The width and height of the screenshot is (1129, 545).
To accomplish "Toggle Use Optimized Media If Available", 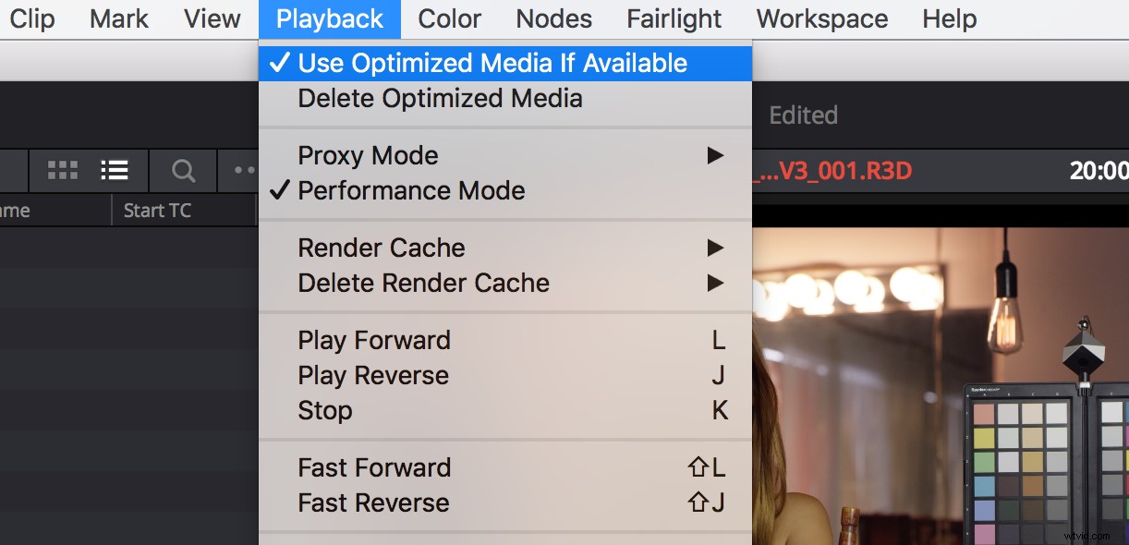I will (492, 63).
